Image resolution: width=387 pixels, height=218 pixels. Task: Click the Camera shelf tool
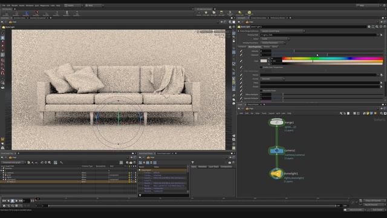coord(199,13)
